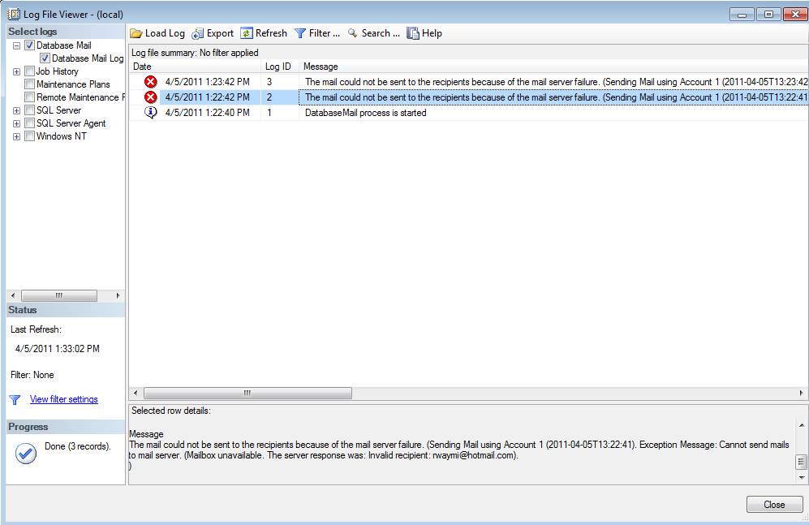Click down arrow of row details scrollbar
The image size is (809, 525).
[x=802, y=478]
